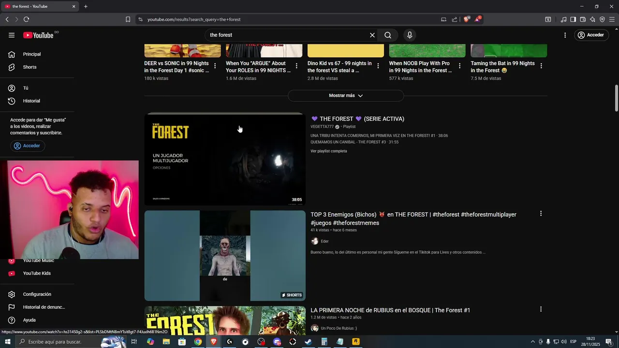Open the browser main hamburger menu
The image size is (619, 348).
click(612, 19)
